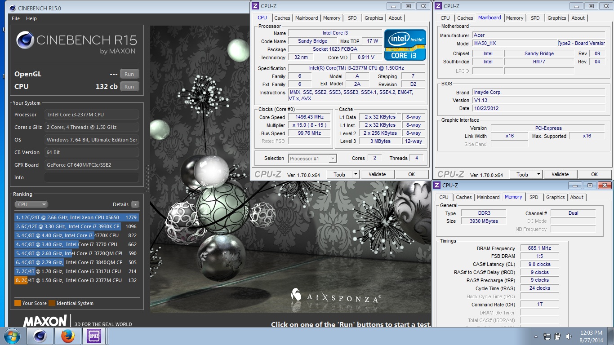Image resolution: width=614 pixels, height=345 pixels.
Task: Click OK in first CPU-Z window
Action: (x=411, y=174)
